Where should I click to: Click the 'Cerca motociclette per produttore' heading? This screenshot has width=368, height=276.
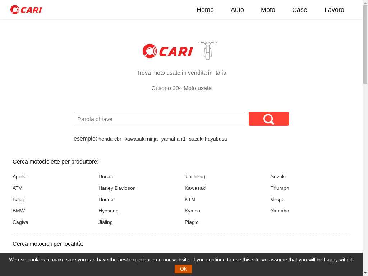(x=56, y=161)
